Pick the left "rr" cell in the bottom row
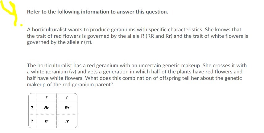The height and width of the screenshot is (133, 264). click(46, 122)
